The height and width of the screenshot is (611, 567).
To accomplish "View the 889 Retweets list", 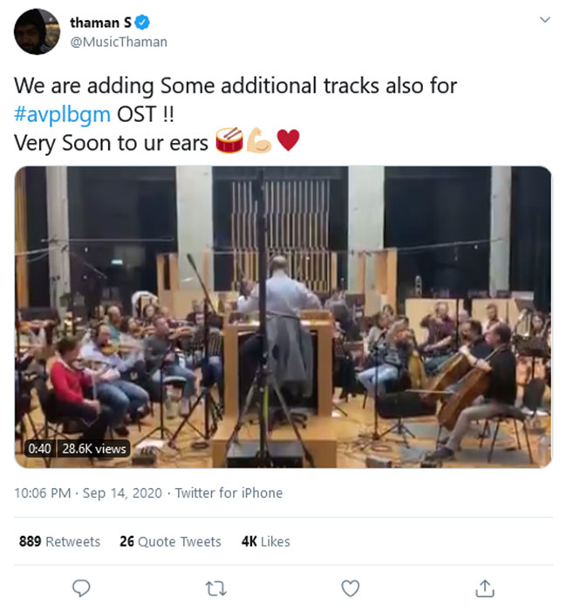I will pyautogui.click(x=59, y=541).
